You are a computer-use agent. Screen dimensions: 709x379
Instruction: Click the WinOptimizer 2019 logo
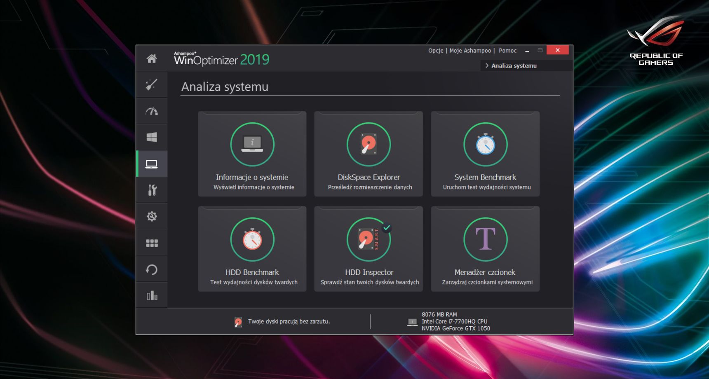221,59
